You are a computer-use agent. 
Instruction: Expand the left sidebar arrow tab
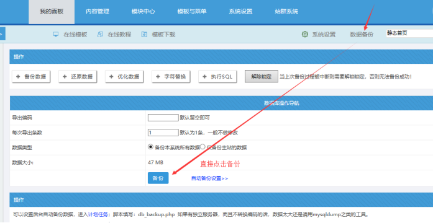pyautogui.click(x=2, y=33)
